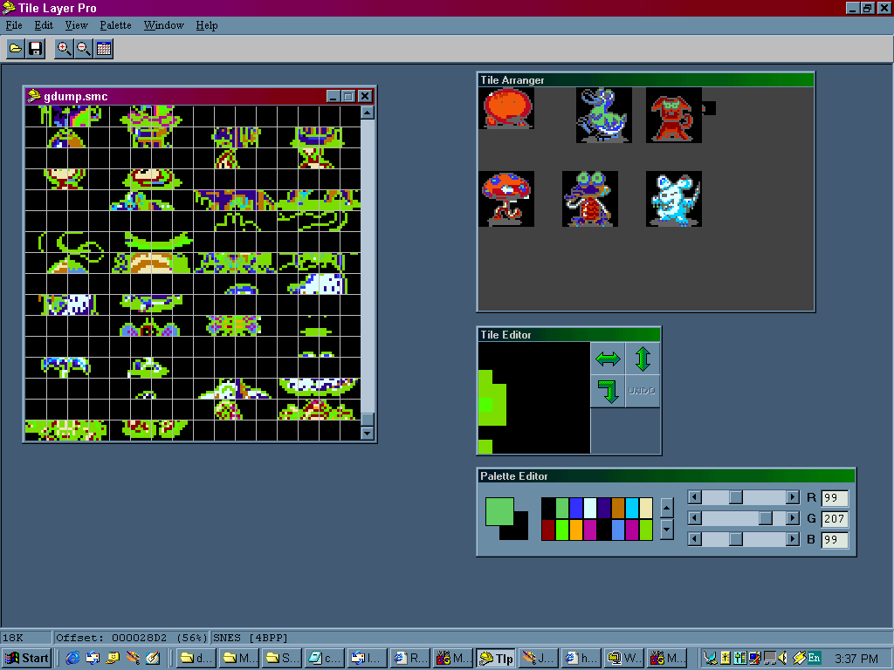Pick the orange-brown palette color in top row
894x670 pixels.
pyautogui.click(x=618, y=508)
